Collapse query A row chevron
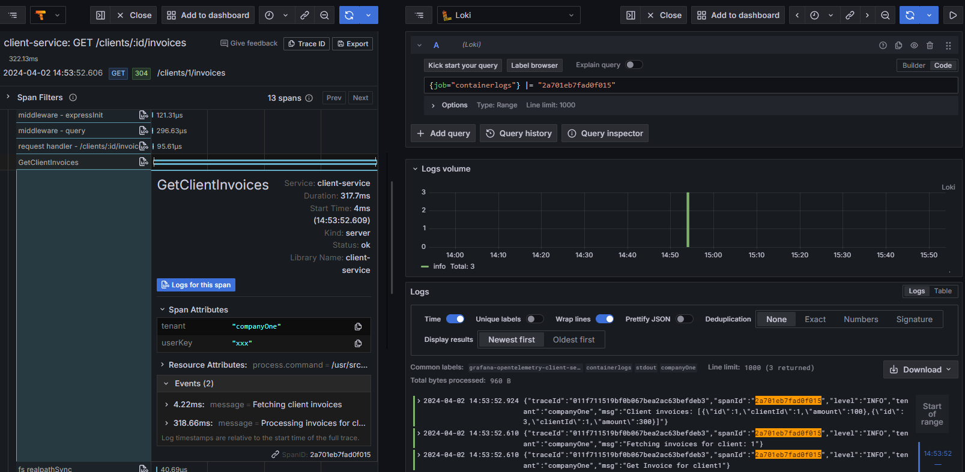The height and width of the screenshot is (472, 965). point(419,45)
